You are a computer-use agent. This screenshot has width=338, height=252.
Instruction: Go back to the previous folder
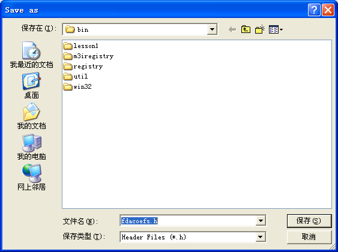click(x=232, y=29)
